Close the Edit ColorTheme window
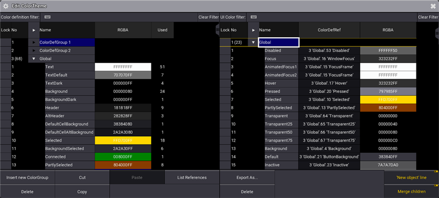The width and height of the screenshot is (439, 198). click(433, 6)
